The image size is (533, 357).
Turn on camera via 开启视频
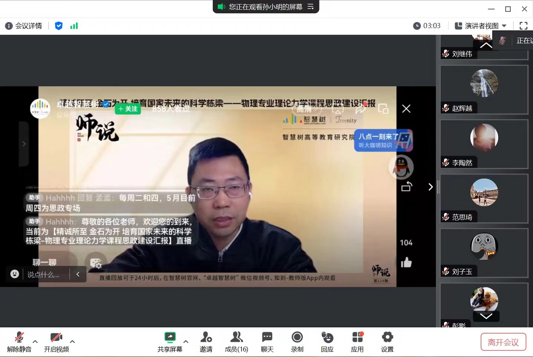(56, 337)
